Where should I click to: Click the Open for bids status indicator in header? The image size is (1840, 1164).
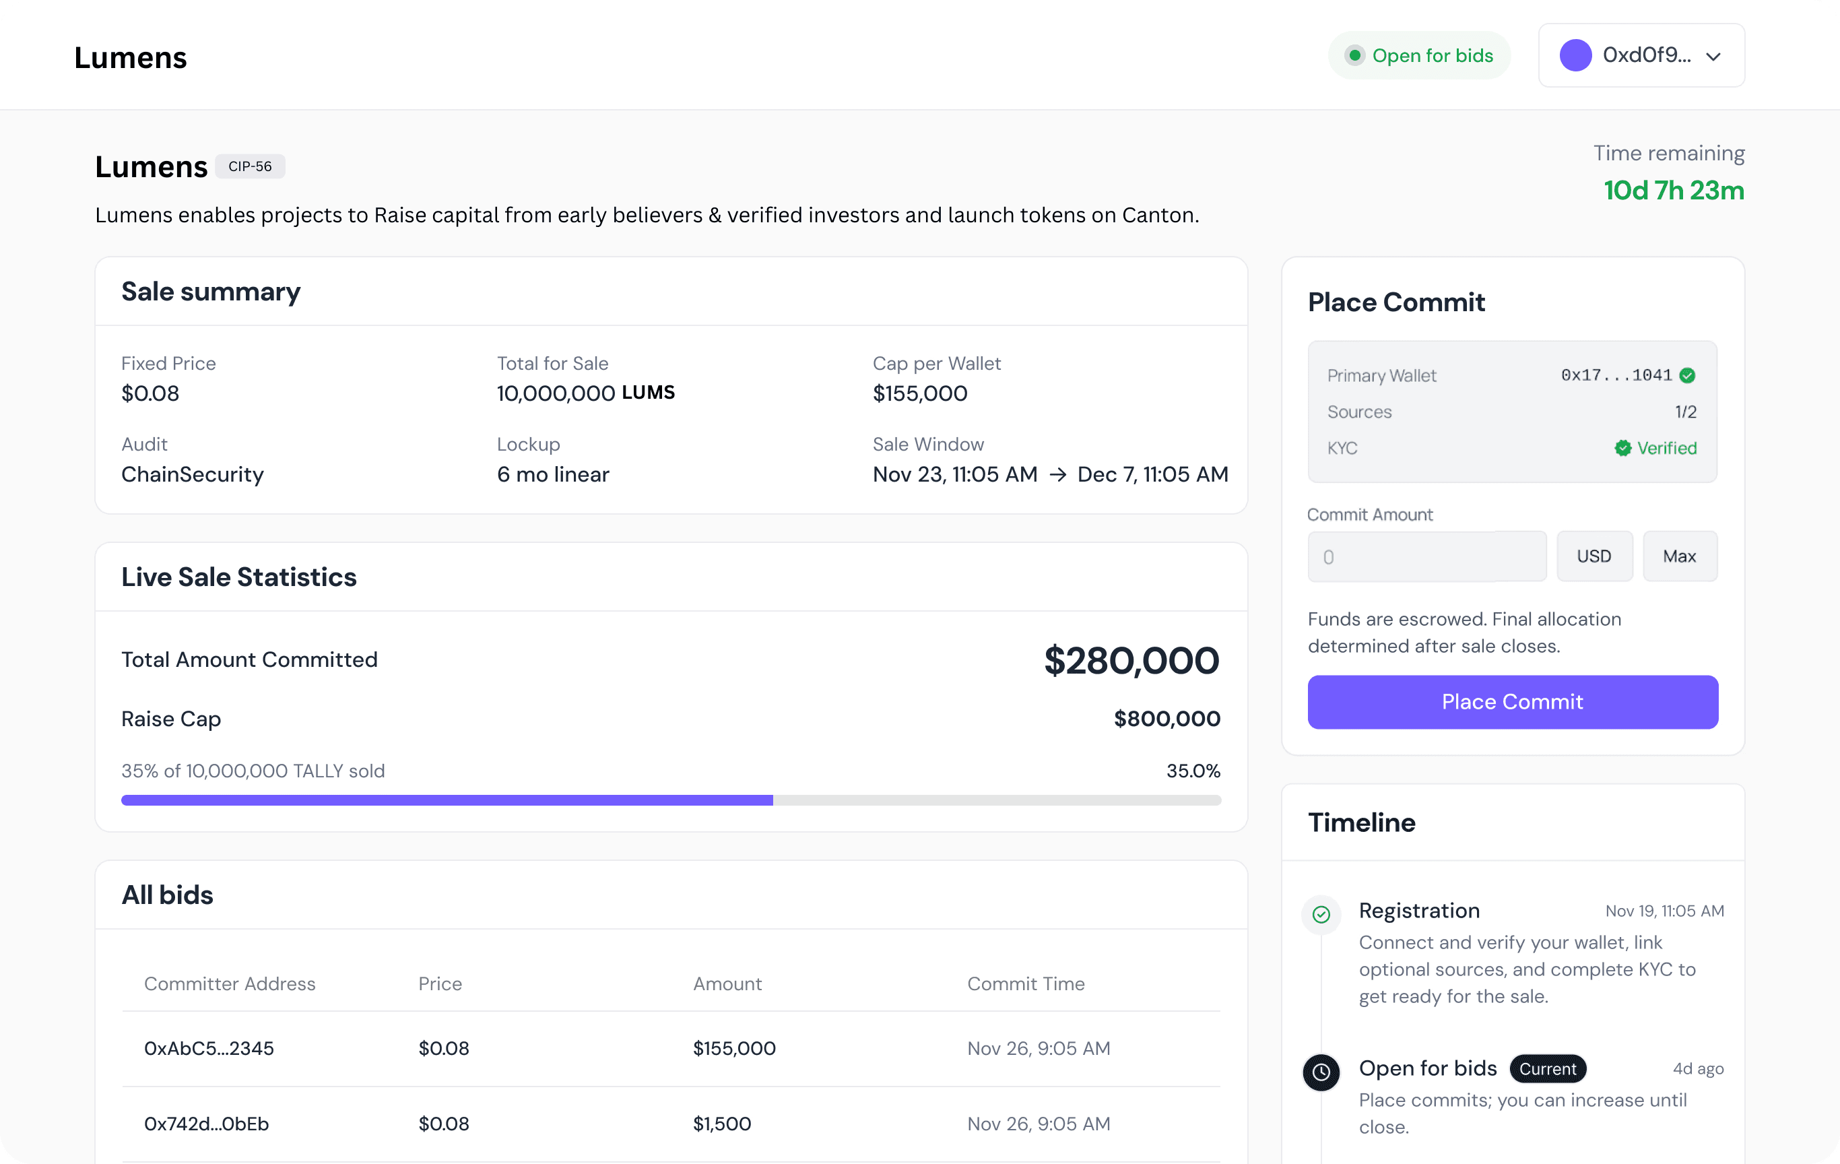[1418, 55]
